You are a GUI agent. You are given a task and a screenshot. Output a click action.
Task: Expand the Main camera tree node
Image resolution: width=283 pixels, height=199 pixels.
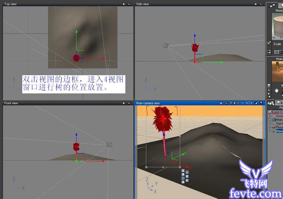click(270, 120)
